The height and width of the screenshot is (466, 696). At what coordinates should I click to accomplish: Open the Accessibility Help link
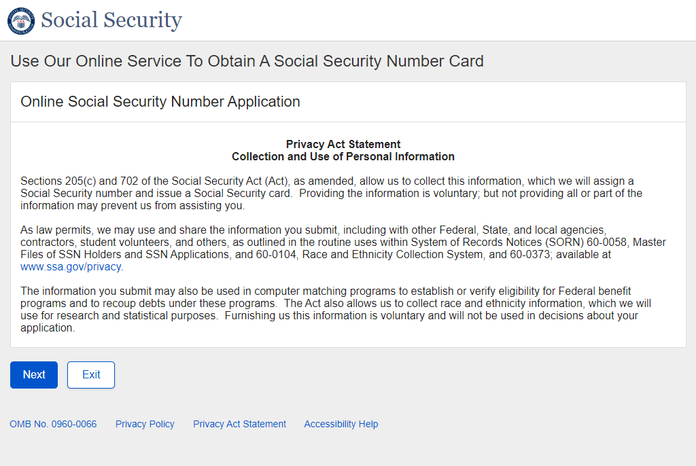tap(341, 424)
